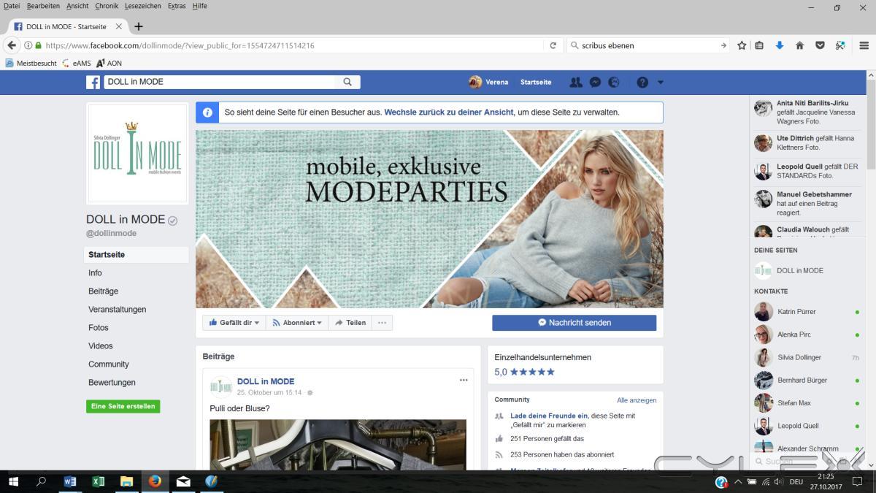The height and width of the screenshot is (493, 876).
Task: Open File Explorer from the taskbar
Action: point(126,482)
